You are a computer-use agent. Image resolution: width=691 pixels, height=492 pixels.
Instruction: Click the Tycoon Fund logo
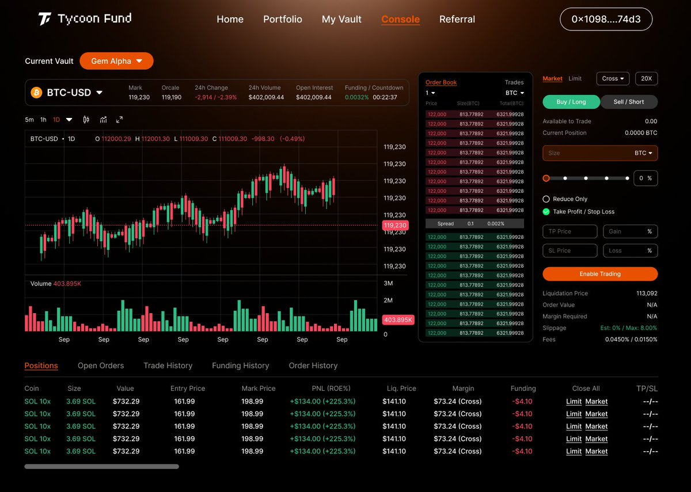click(85, 19)
